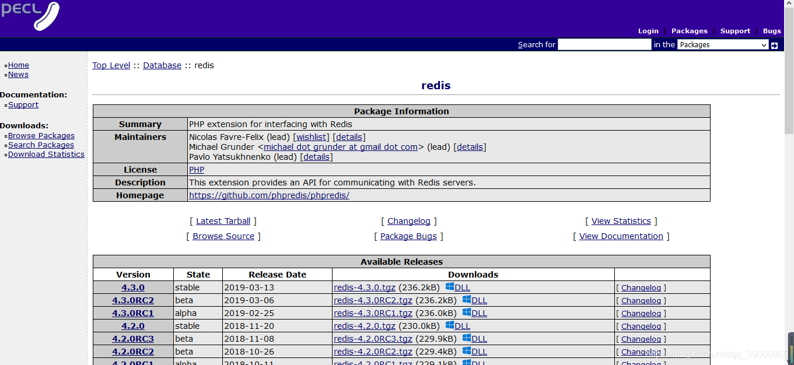
Task: Open the 'in the Packages' search dropdown
Action: (x=723, y=45)
